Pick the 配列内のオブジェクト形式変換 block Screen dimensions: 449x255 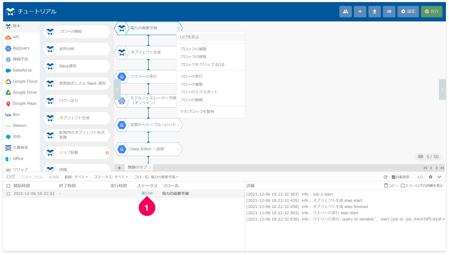pyautogui.click(x=77, y=135)
